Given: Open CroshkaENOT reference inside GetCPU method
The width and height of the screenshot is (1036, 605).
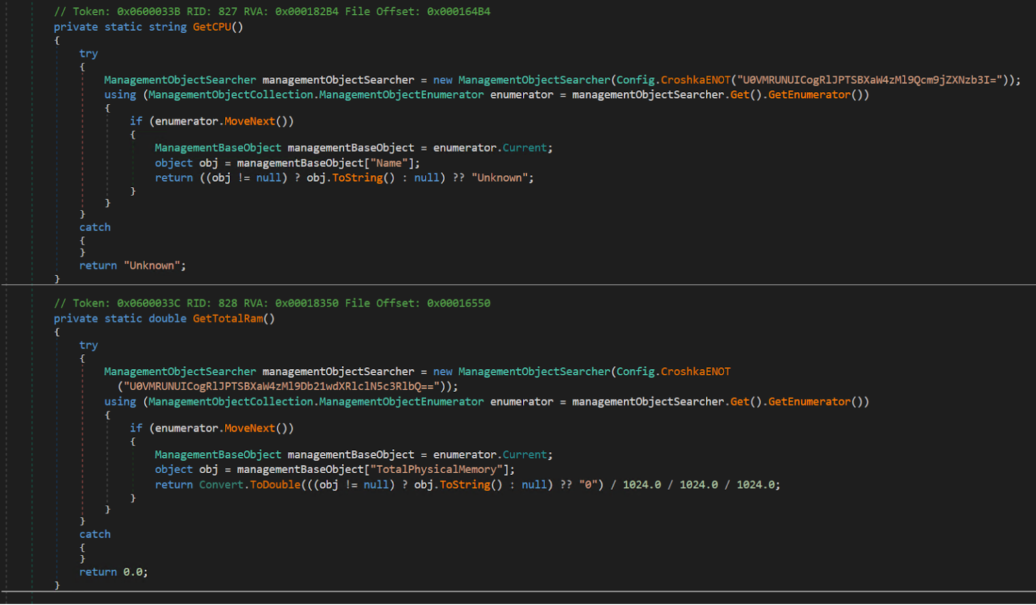Looking at the screenshot, I should pos(695,80).
